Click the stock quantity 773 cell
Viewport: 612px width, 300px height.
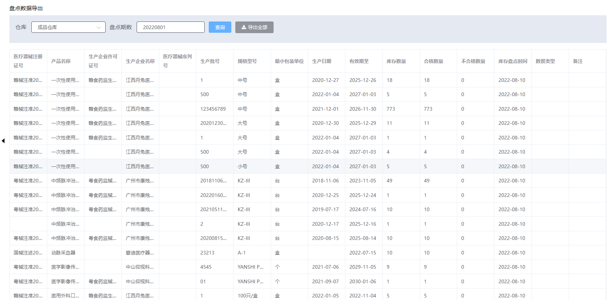tap(391, 109)
